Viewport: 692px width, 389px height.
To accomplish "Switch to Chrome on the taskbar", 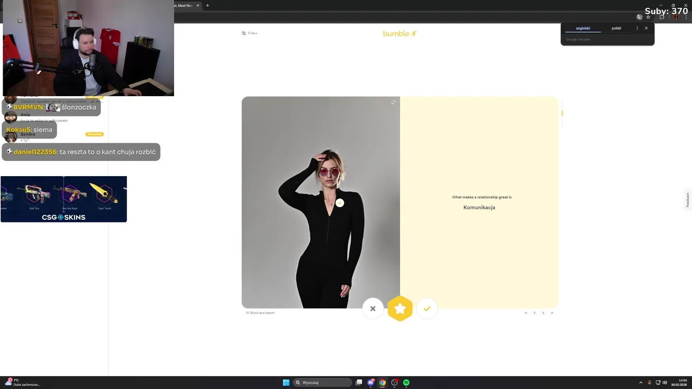I will 383,383.
